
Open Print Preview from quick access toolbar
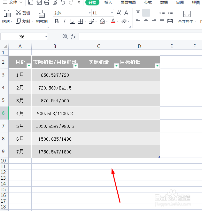[x=55, y=2]
